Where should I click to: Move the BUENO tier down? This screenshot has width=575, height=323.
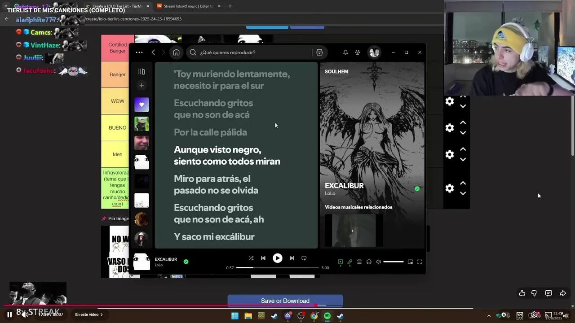pos(463,133)
